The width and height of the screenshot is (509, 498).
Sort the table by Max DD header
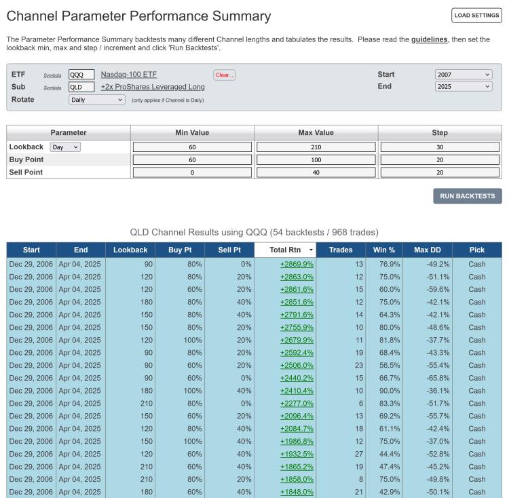pos(428,250)
